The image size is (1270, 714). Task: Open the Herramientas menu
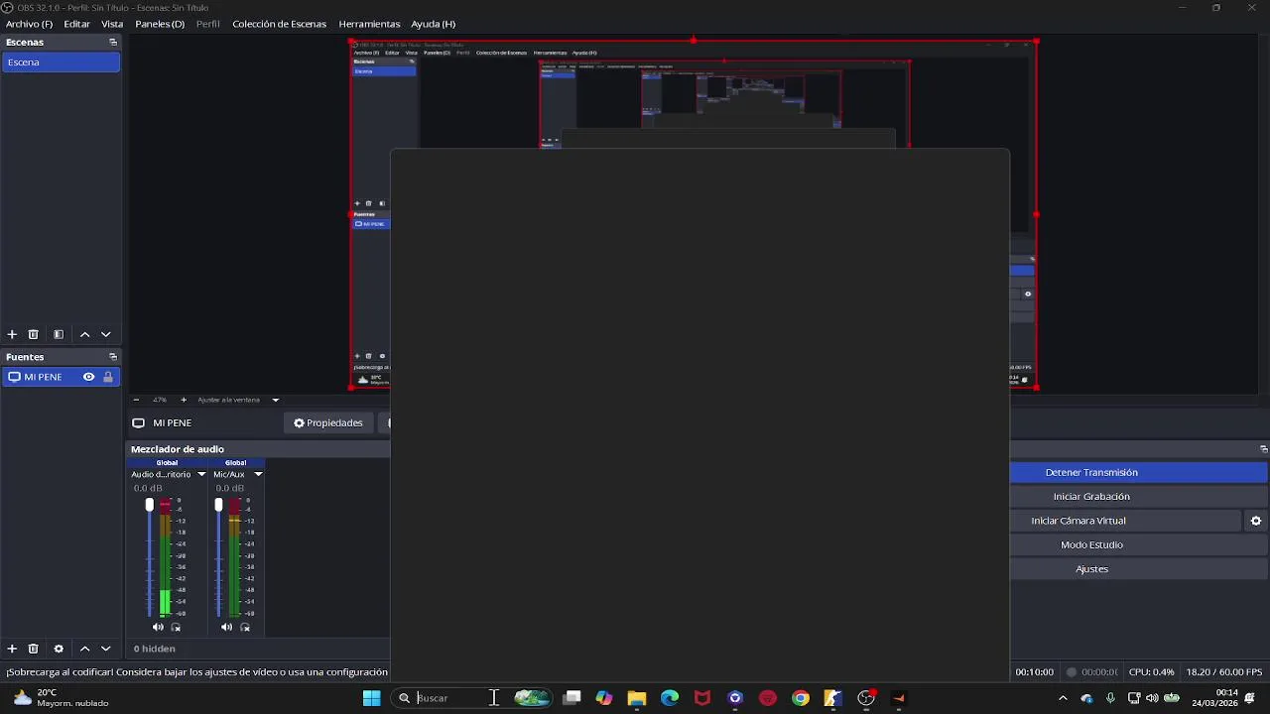(369, 24)
